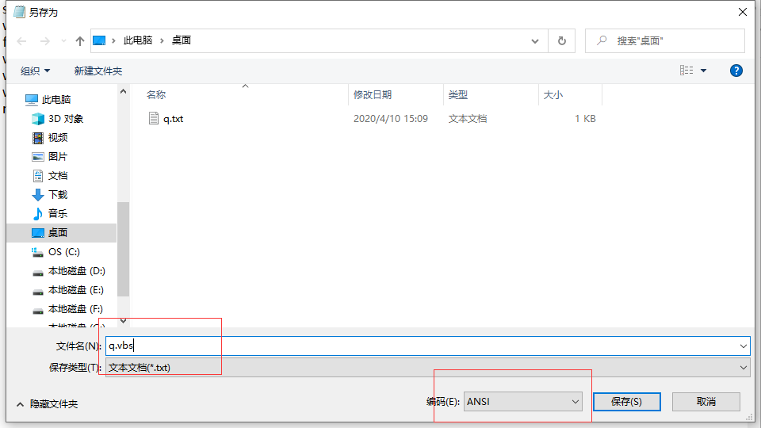Viewport: 761px width, 428px height.
Task: Close the 另存为 dialog
Action: click(743, 12)
